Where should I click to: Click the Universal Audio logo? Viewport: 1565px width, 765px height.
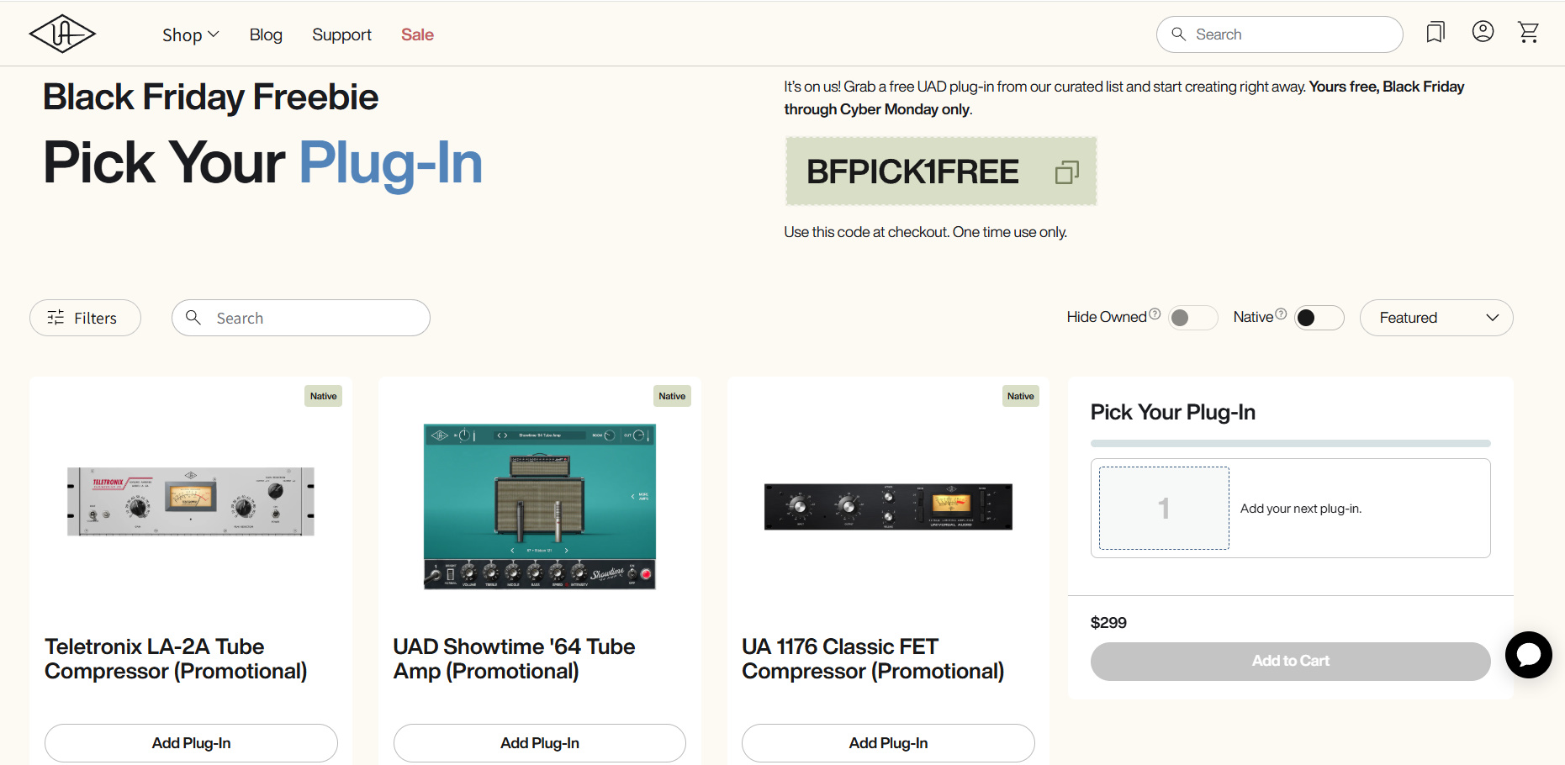pos(62,34)
